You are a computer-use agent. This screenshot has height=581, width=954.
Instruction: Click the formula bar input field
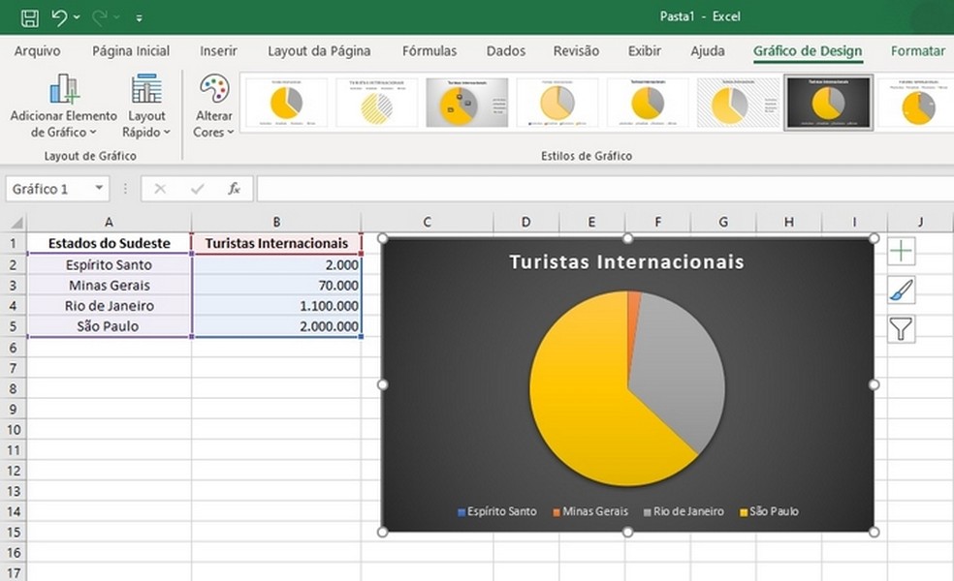[601, 189]
